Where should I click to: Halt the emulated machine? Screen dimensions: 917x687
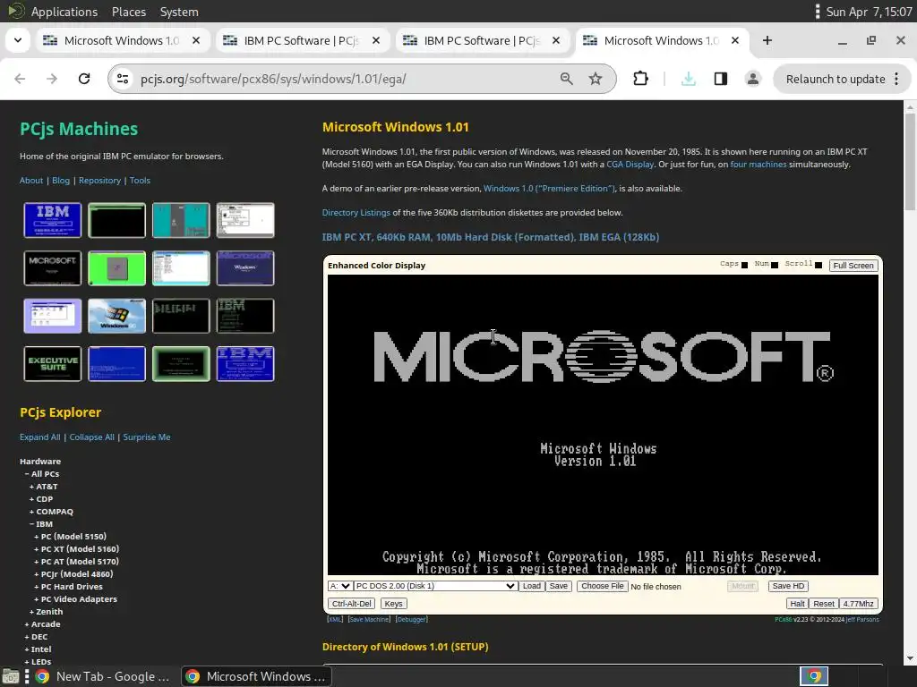pos(797,604)
